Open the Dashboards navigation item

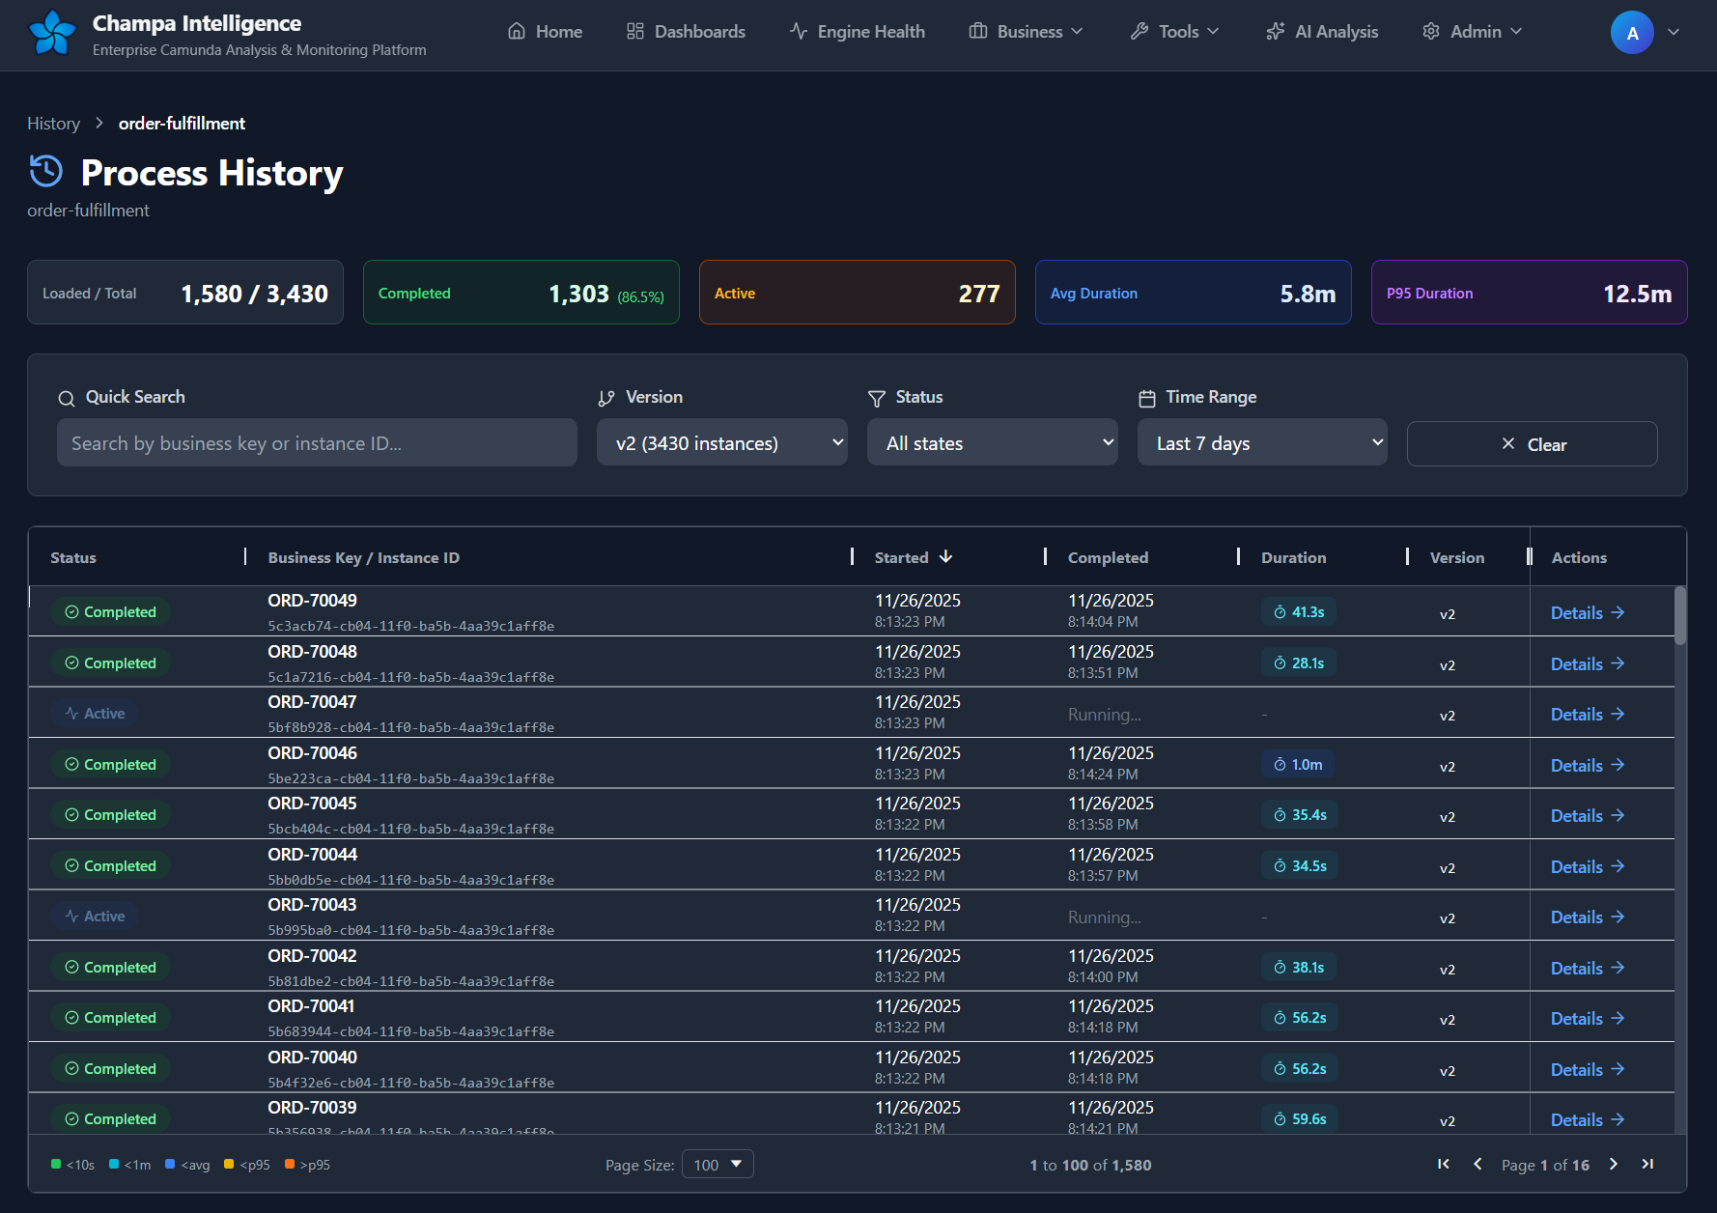(x=686, y=32)
